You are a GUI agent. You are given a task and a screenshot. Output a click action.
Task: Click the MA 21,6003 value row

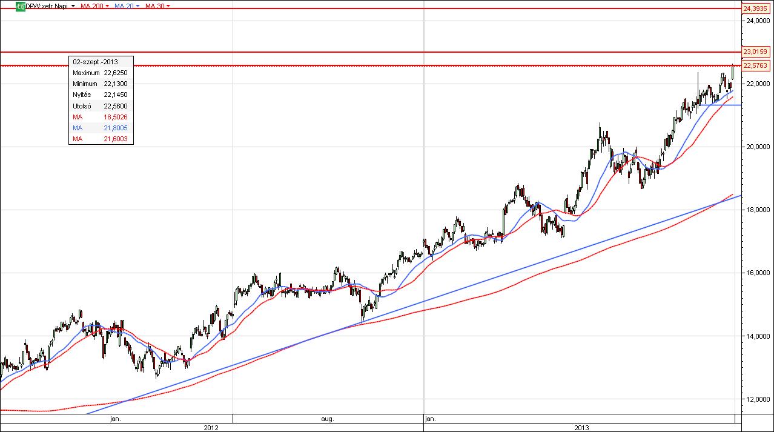(101, 139)
